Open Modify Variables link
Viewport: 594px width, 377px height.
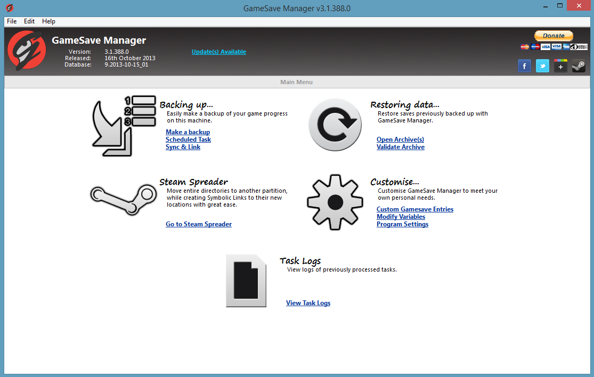(x=401, y=217)
